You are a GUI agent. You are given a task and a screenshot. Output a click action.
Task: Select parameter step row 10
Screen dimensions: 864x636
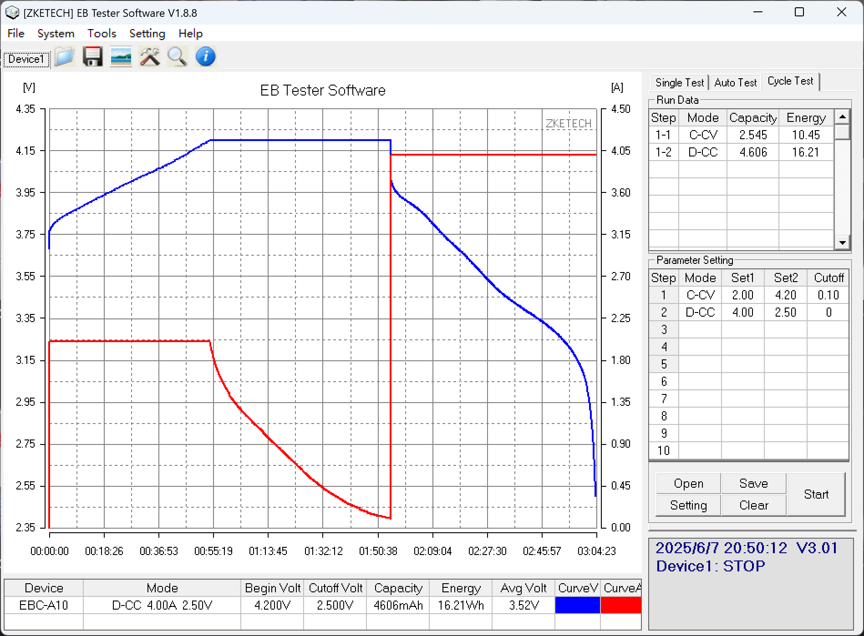749,451
